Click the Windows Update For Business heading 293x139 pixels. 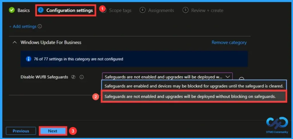[51, 42]
